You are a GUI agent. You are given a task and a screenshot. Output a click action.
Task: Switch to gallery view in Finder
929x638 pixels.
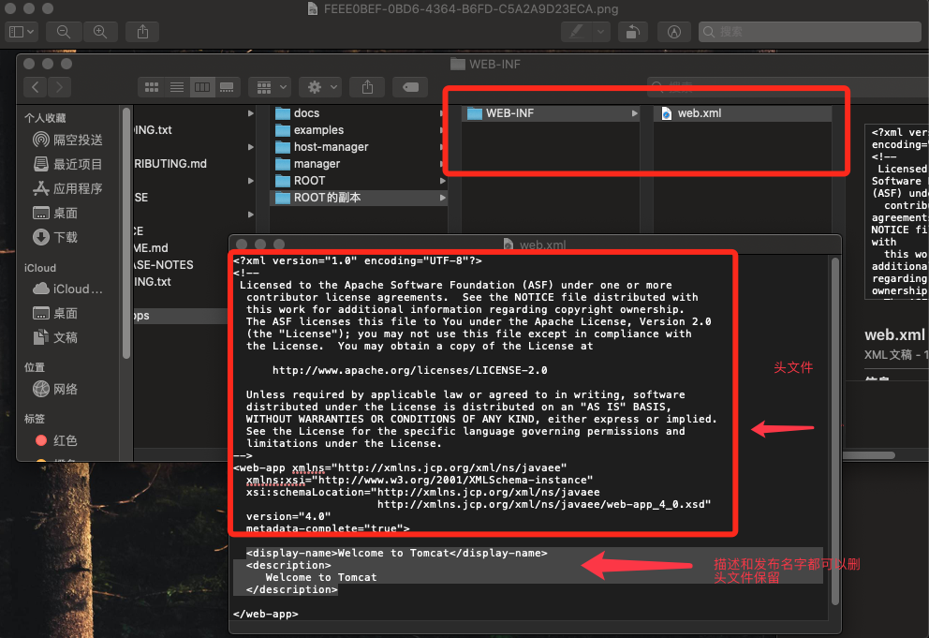pyautogui.click(x=227, y=86)
